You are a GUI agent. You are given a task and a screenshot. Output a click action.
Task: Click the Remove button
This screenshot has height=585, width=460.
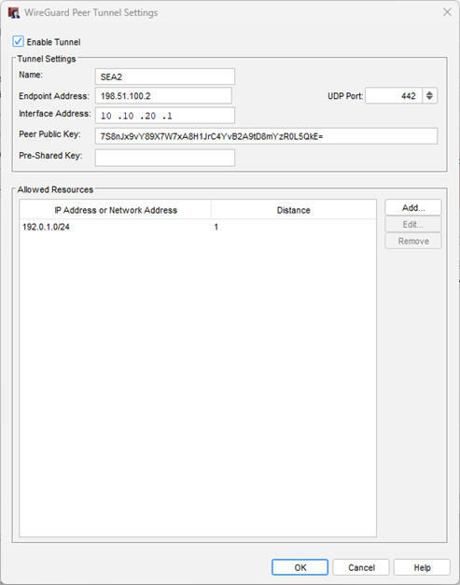coord(413,241)
